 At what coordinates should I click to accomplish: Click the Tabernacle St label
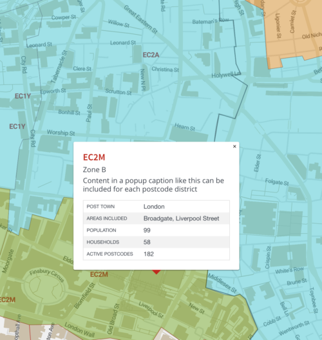[59, 66]
